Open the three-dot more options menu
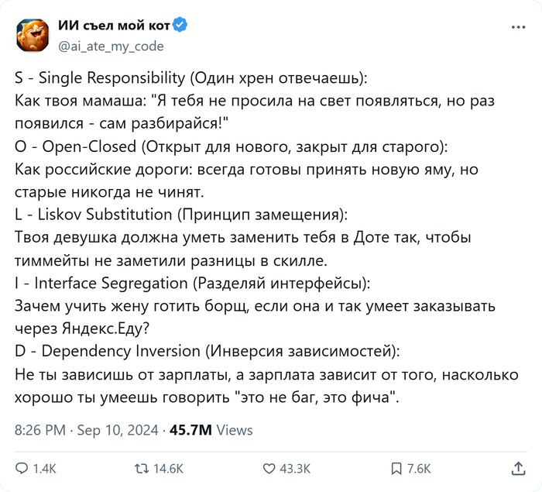The width and height of the screenshot is (542, 492). point(518,27)
